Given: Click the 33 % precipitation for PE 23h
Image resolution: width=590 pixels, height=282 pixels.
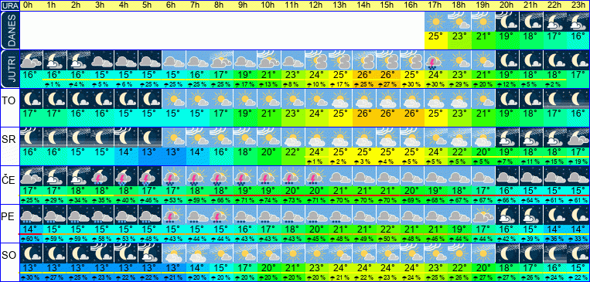Looking at the screenshot, I should pos(578,239).
